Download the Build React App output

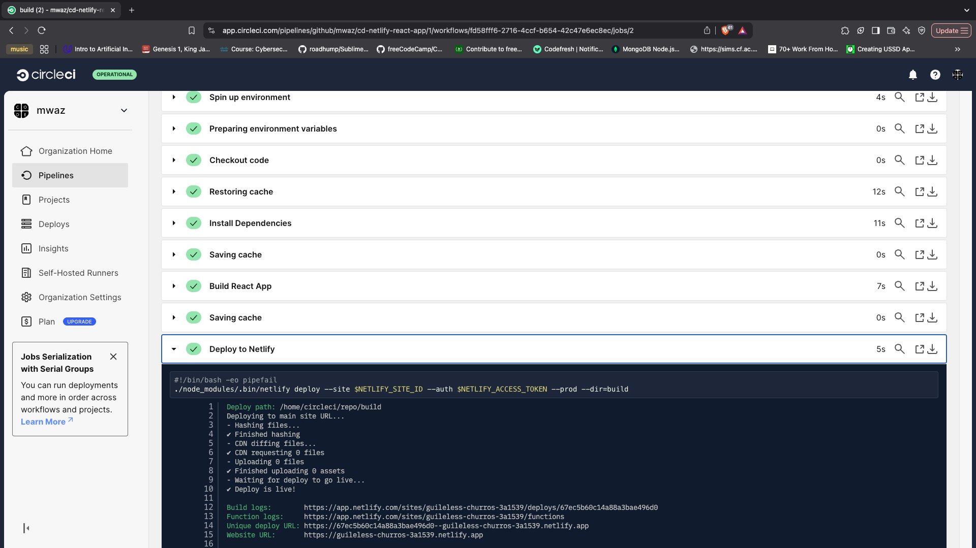click(932, 286)
